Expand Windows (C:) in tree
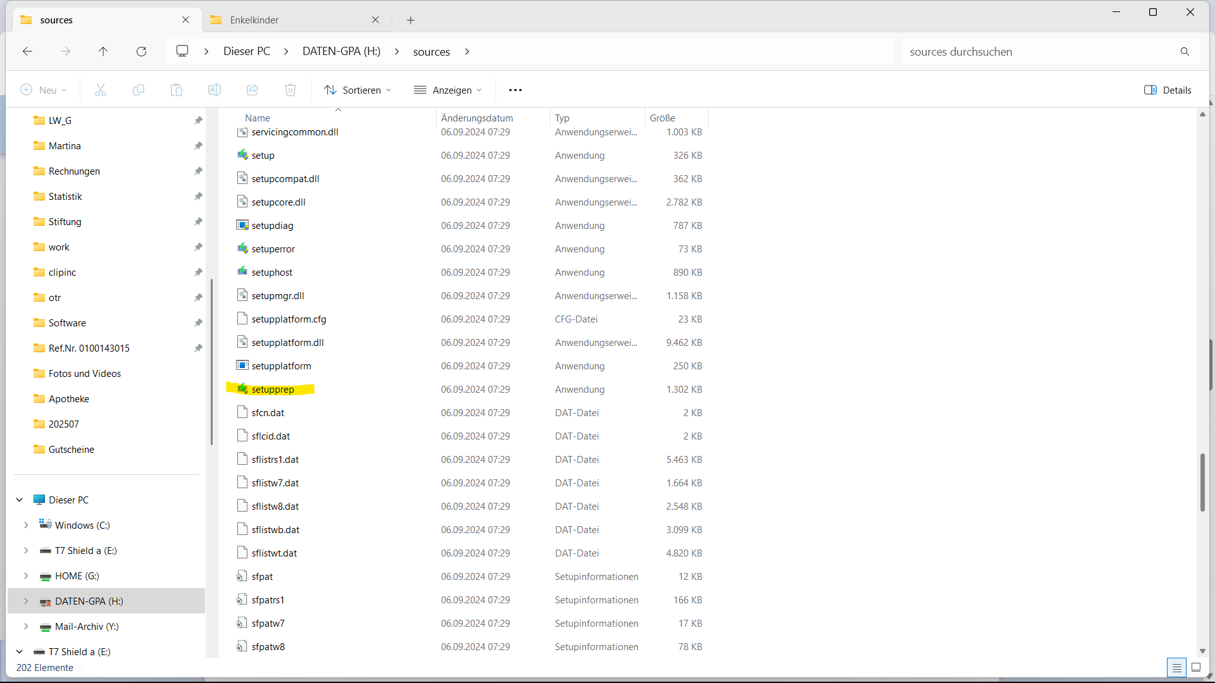 tap(26, 525)
